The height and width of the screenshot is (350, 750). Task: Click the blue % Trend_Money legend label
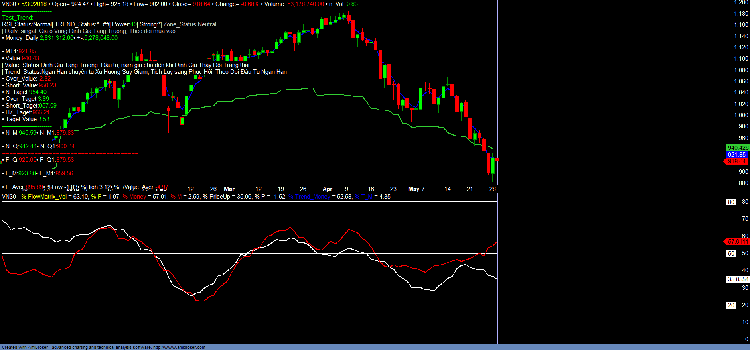[309, 197]
